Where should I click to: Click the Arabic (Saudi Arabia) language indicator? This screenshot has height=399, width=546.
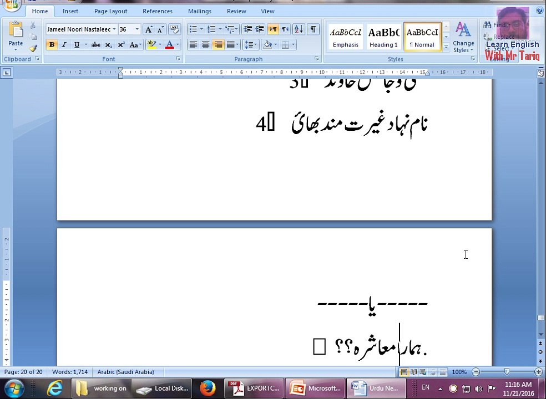(x=126, y=372)
